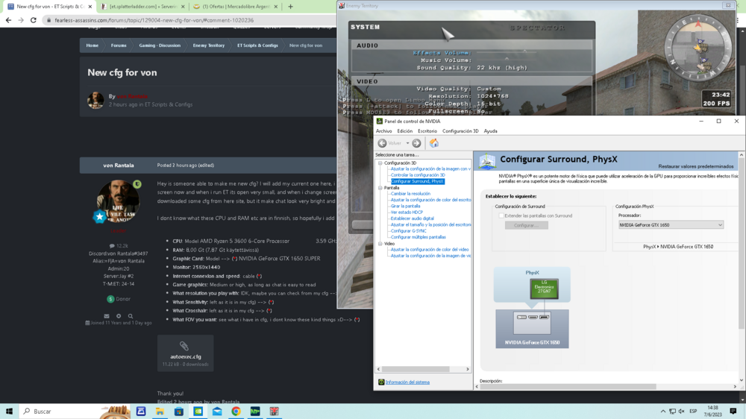Change Video Quality Custom setting in game
This screenshot has width=746, height=419.
pyautogui.click(x=489, y=89)
